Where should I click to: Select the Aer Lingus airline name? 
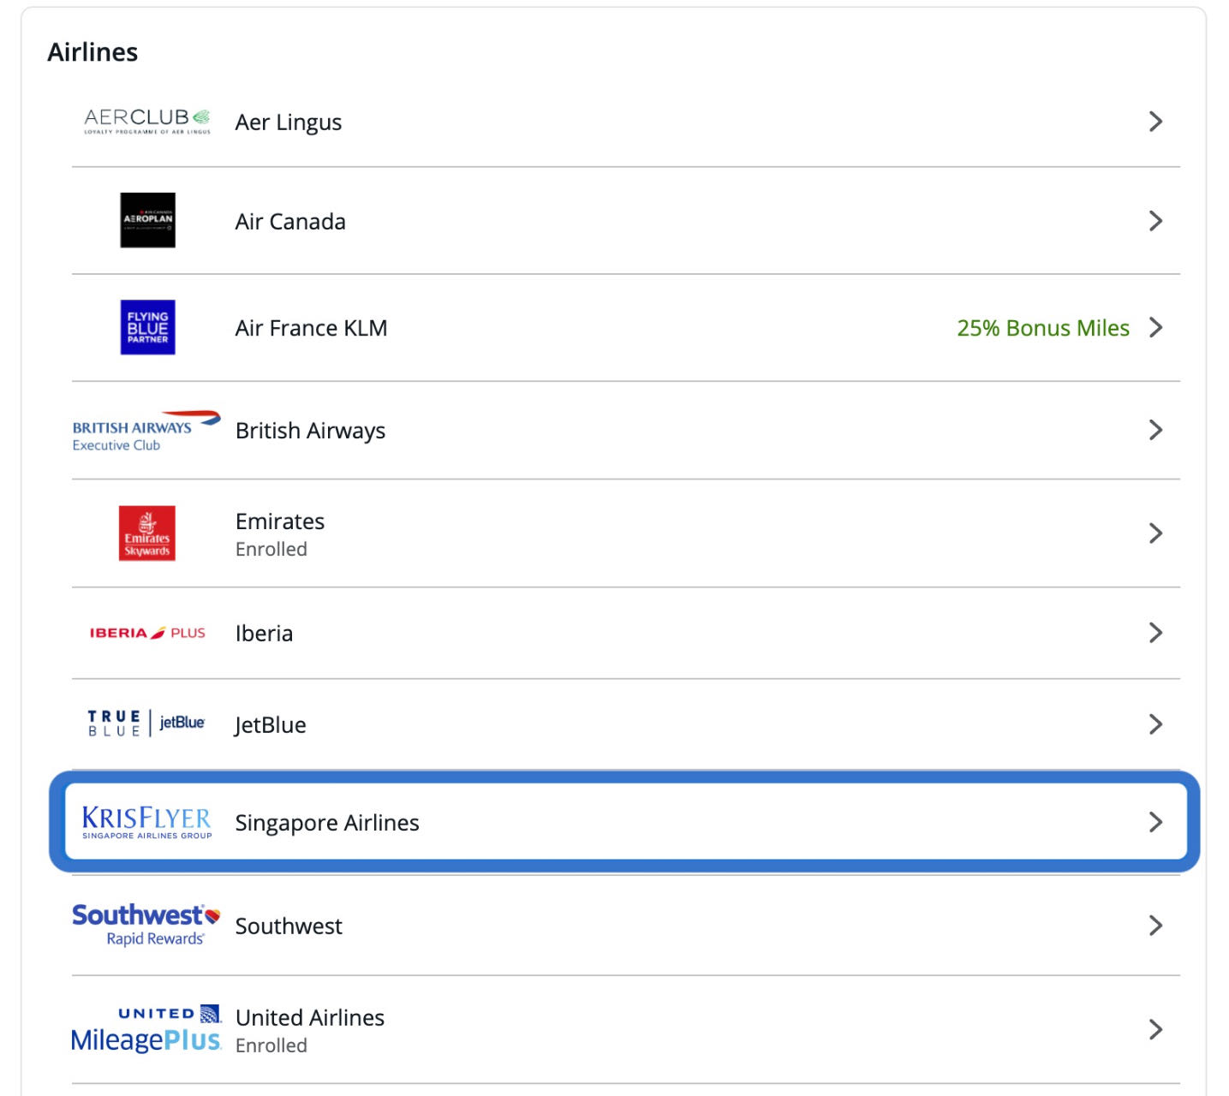click(289, 122)
